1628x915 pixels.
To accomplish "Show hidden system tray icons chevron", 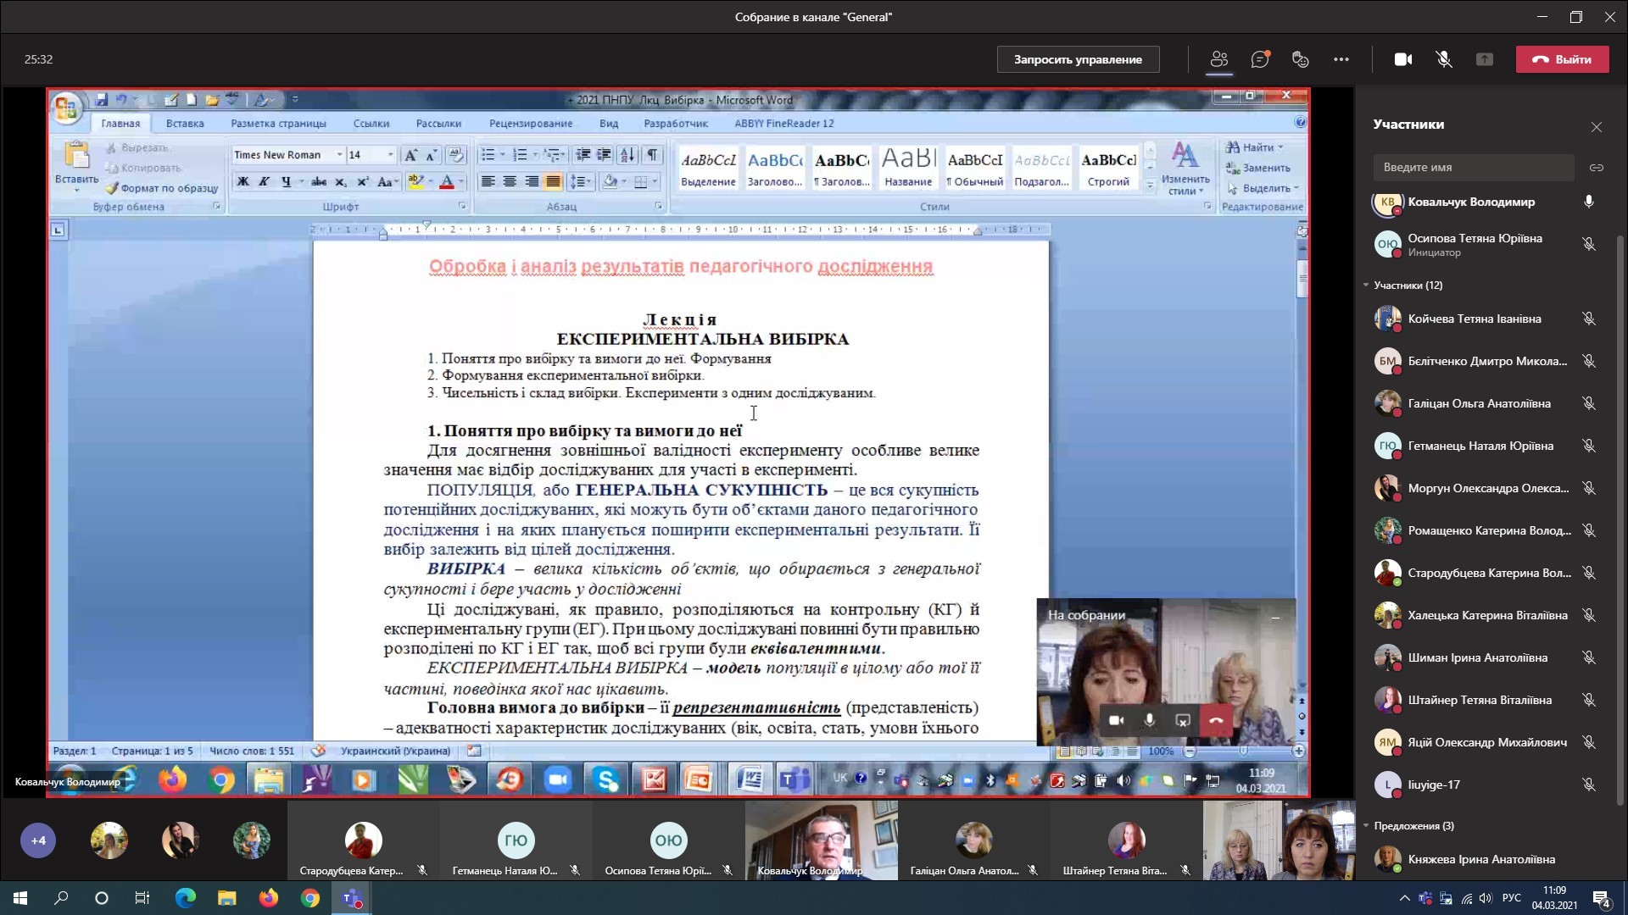I will (1404, 898).
